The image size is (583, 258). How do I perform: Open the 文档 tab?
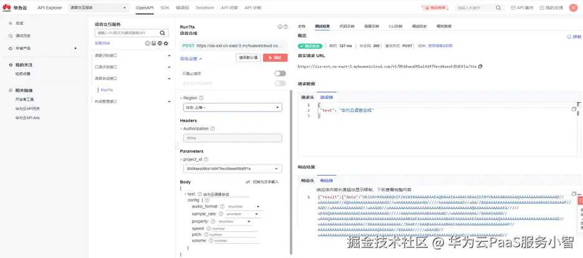pyautogui.click(x=302, y=26)
